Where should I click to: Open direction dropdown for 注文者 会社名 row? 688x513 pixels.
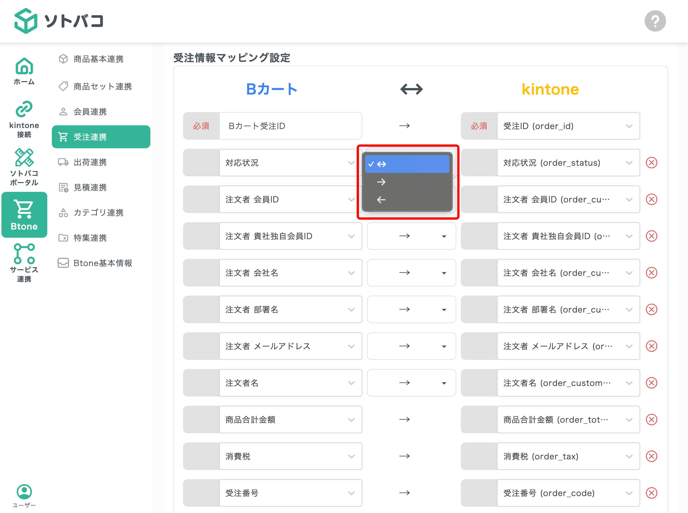[411, 273]
